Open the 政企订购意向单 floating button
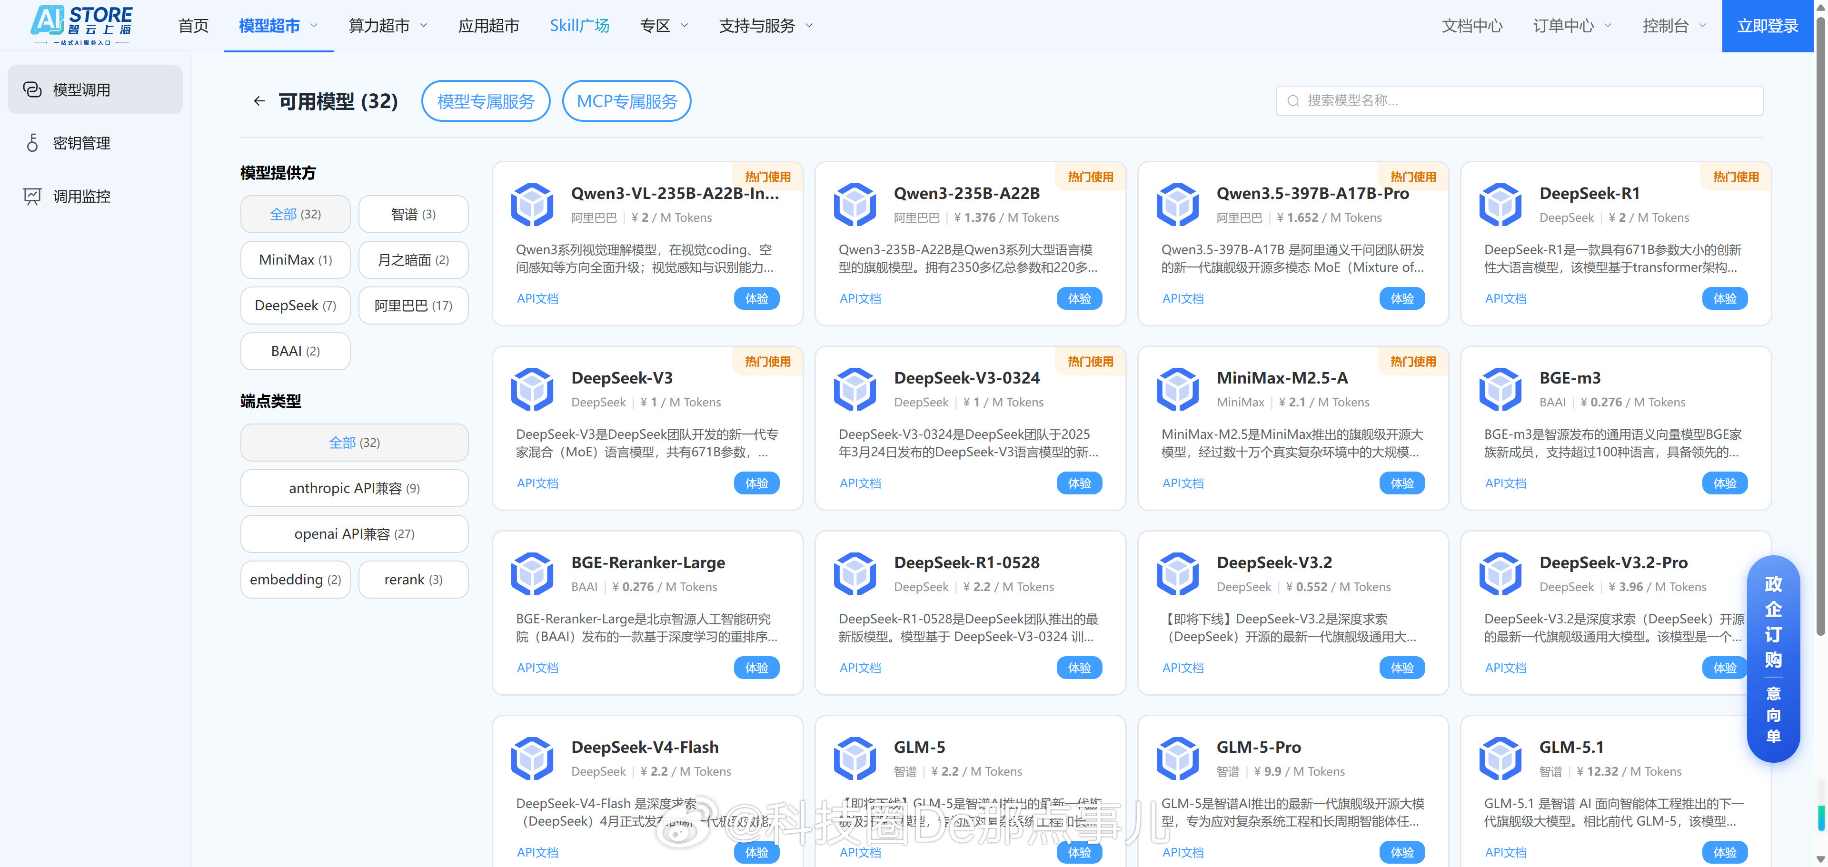The width and height of the screenshot is (1828, 867). 1773,659
